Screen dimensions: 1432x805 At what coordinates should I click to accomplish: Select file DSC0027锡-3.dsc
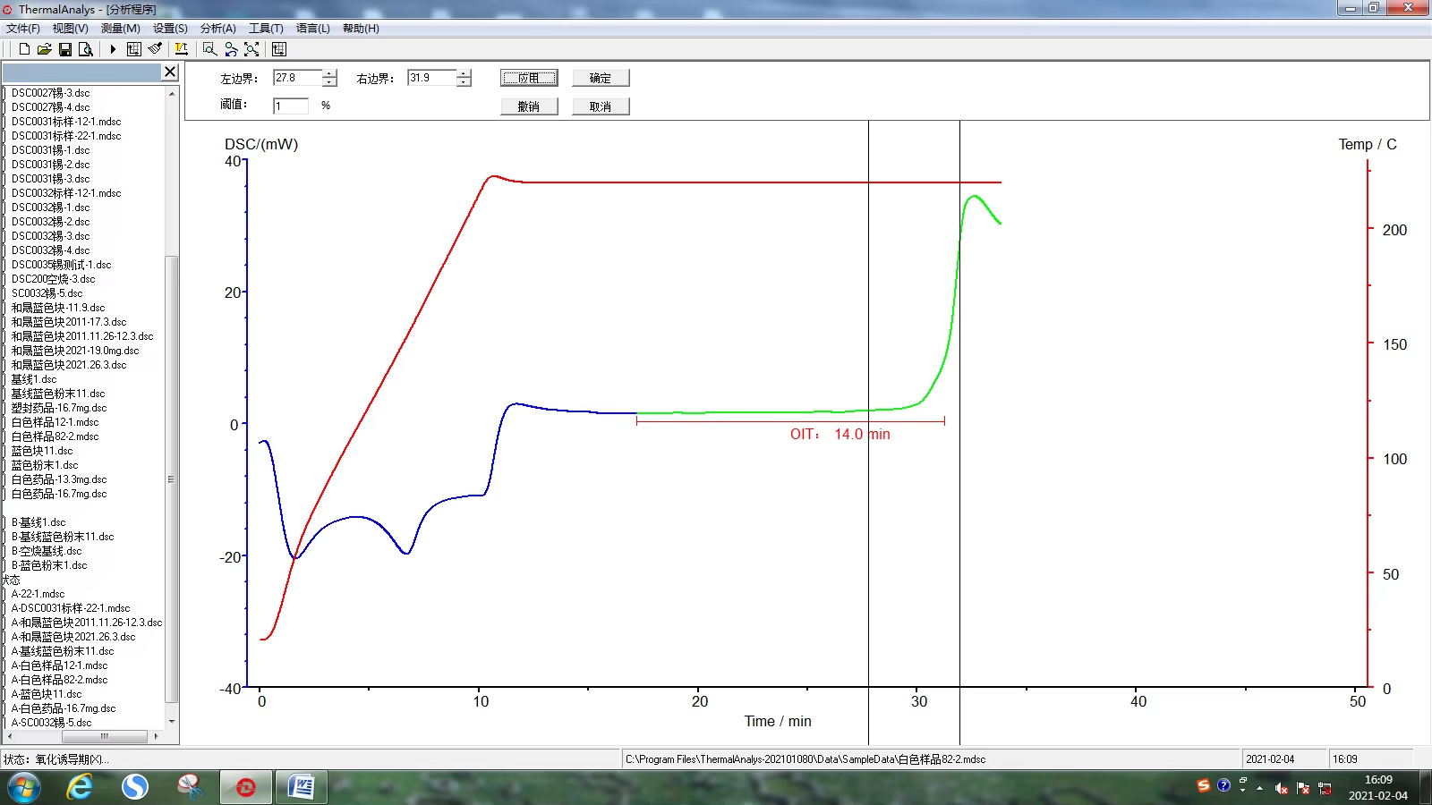[x=50, y=93]
